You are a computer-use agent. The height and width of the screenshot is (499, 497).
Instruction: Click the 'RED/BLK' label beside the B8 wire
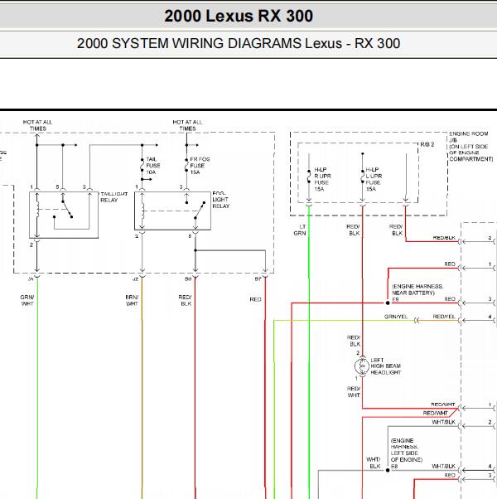coord(185,300)
